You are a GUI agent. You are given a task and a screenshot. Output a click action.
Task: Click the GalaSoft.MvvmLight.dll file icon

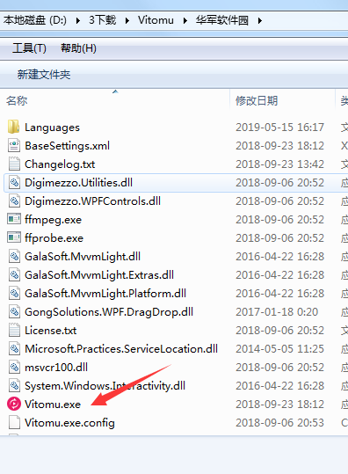(14, 256)
